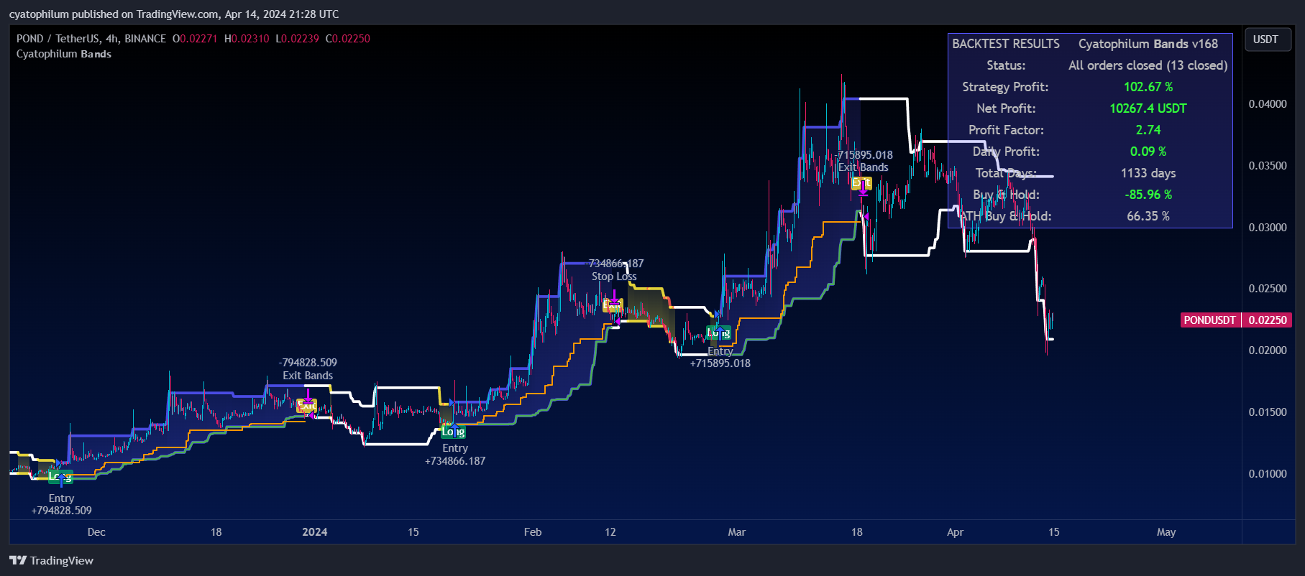Click the Entry +734866.187 label
Viewport: 1305px width, 576px height.
pos(455,455)
